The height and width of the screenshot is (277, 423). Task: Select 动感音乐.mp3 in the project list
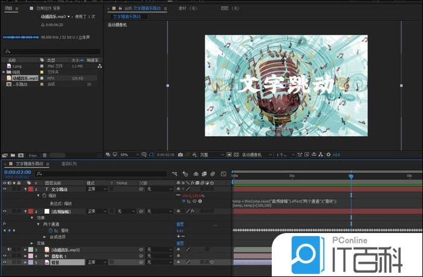click(25, 78)
